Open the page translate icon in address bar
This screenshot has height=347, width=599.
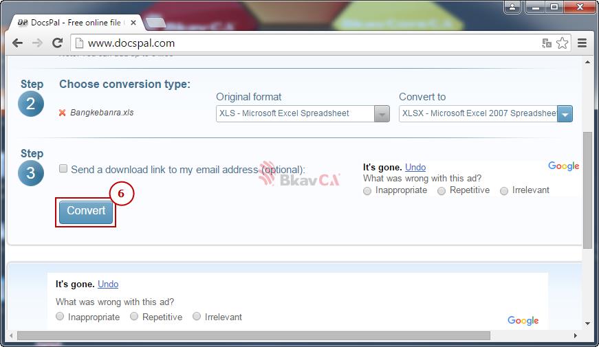pyautogui.click(x=547, y=43)
